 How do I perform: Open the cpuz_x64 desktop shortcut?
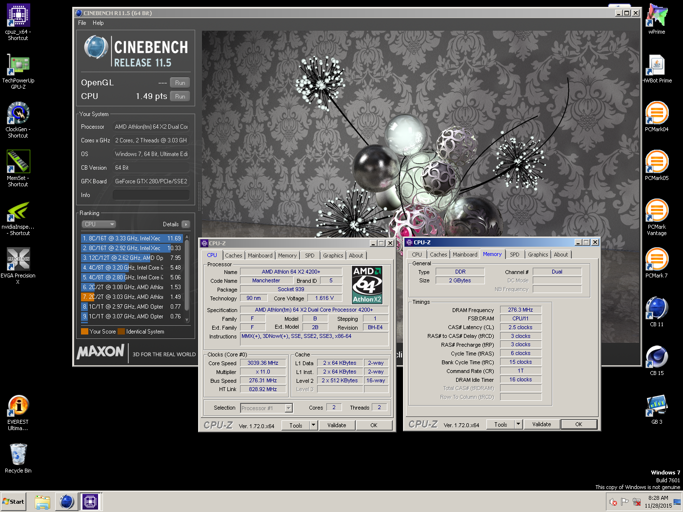(x=18, y=21)
